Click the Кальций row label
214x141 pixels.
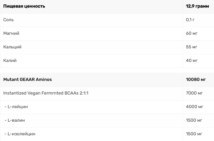(x=12, y=47)
